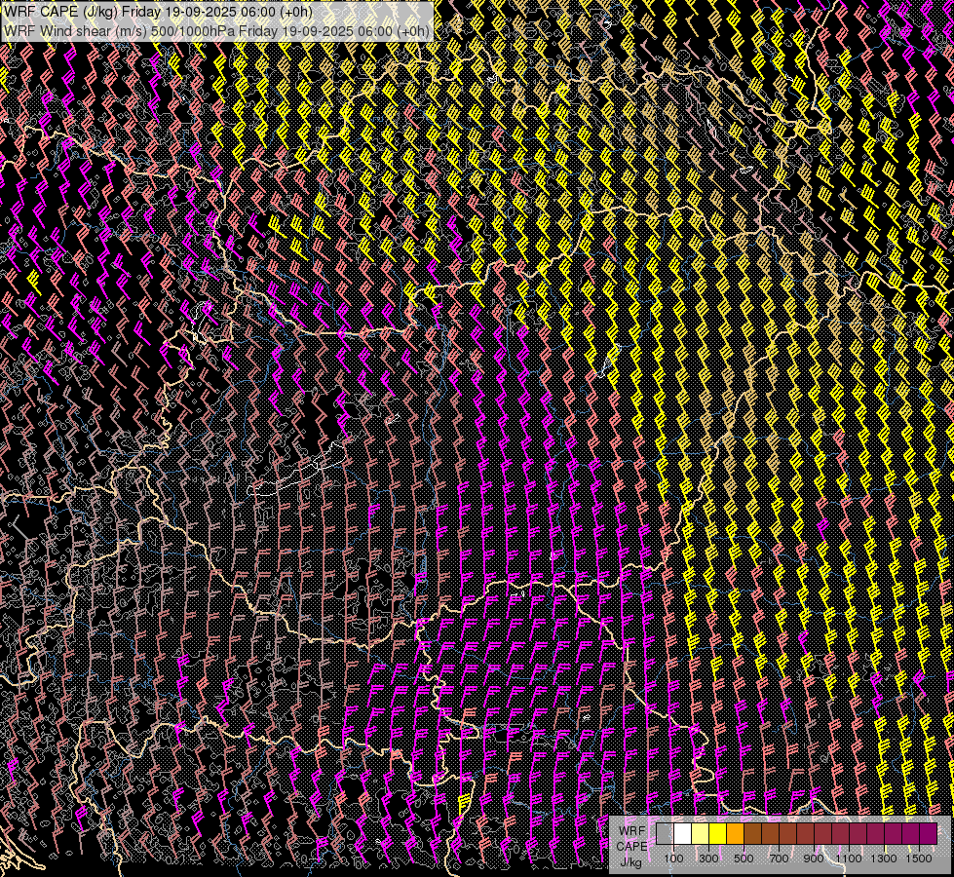Click the white swatch in CAPE legend

pos(682,834)
